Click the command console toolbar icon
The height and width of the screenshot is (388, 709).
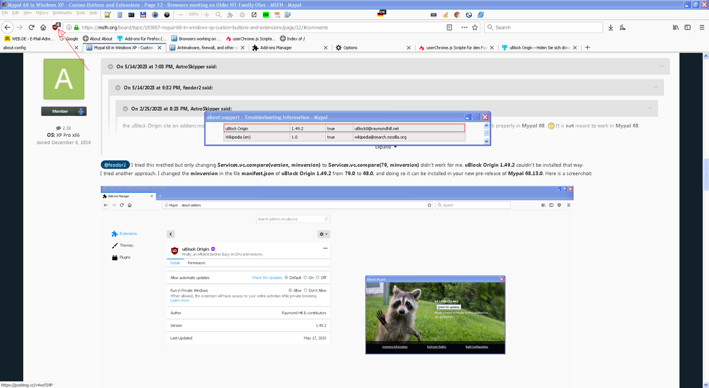(x=131, y=14)
